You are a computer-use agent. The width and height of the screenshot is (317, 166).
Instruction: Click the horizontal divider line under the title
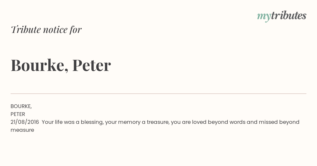pos(158,94)
